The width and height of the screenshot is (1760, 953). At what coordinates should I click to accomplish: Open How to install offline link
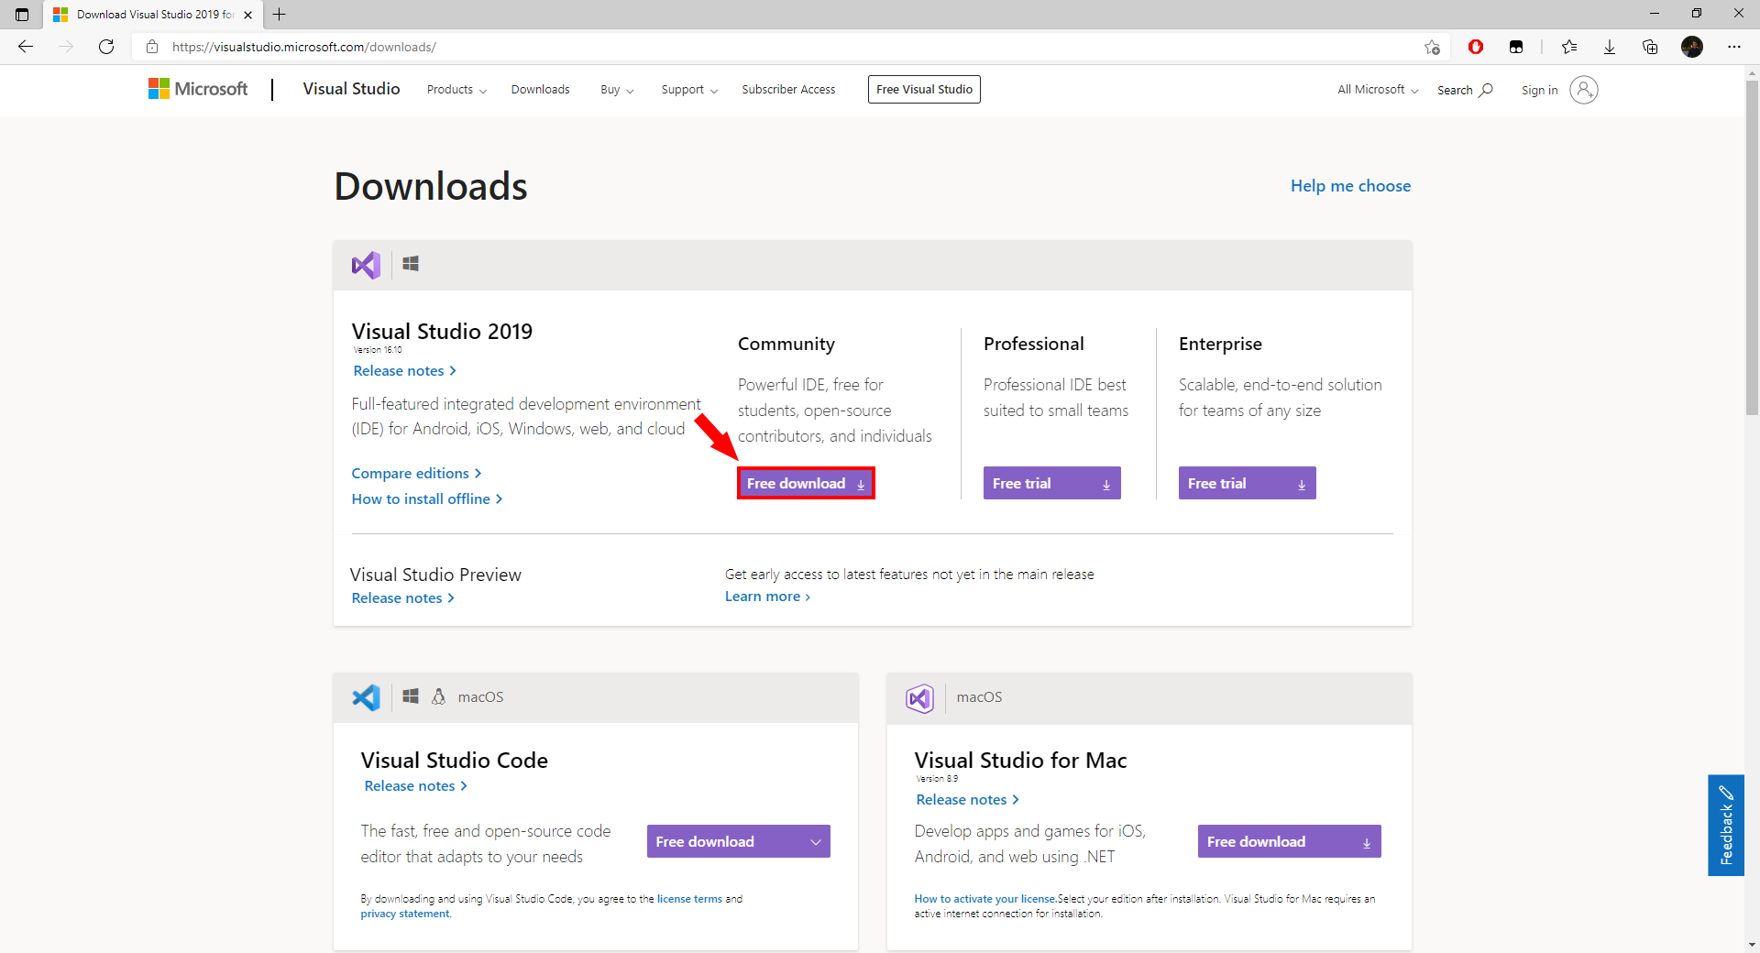pos(427,499)
